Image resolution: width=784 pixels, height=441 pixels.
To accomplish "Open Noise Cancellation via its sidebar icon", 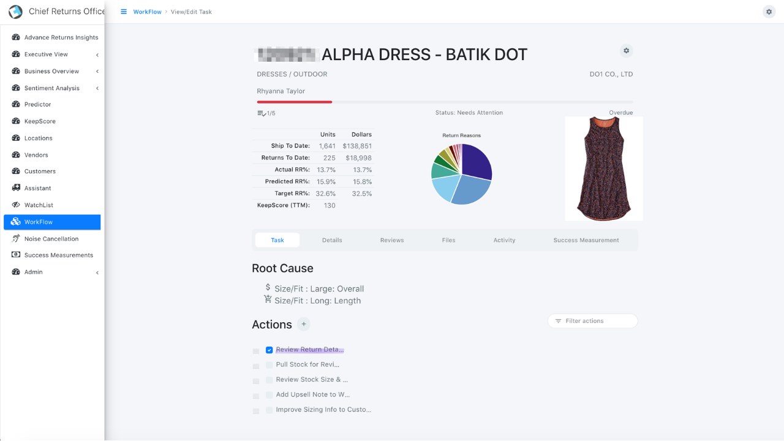I will pyautogui.click(x=16, y=238).
